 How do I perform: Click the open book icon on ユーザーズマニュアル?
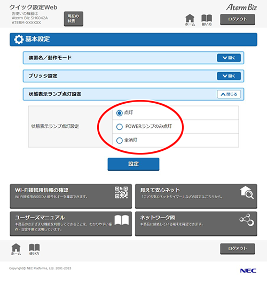(x=122, y=220)
